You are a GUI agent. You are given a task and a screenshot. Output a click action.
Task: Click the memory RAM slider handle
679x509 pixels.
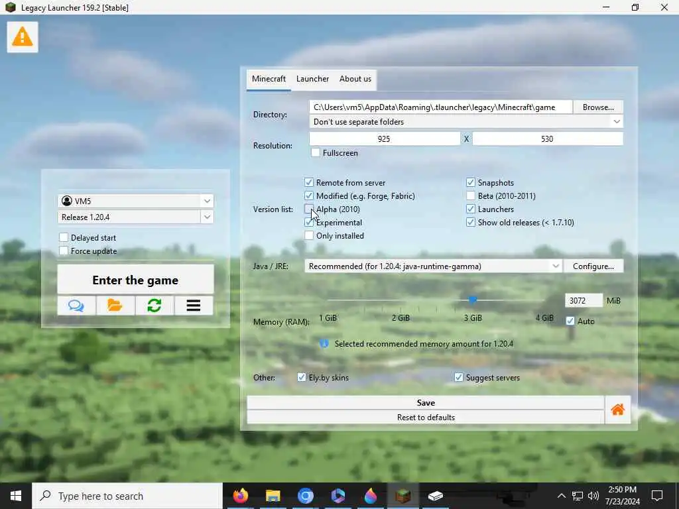click(472, 300)
